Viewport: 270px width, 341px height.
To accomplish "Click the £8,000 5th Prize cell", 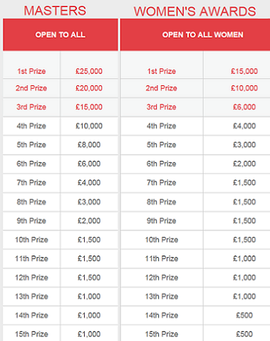I will click(x=89, y=145).
